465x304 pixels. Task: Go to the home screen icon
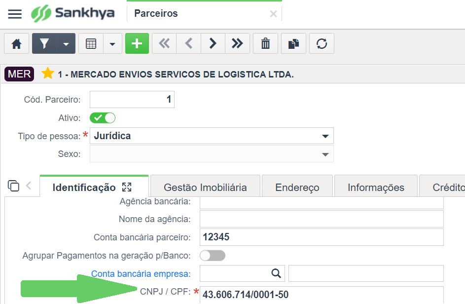point(17,43)
